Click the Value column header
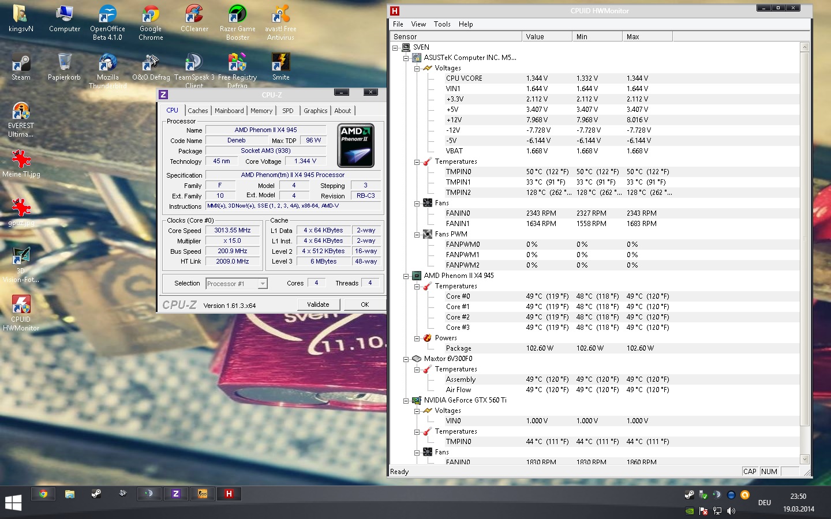The height and width of the screenshot is (519, 831). [x=547, y=36]
